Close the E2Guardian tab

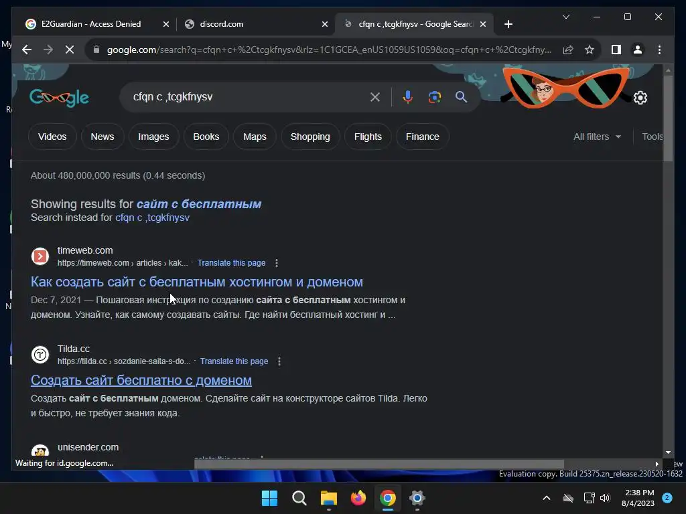[x=166, y=24]
